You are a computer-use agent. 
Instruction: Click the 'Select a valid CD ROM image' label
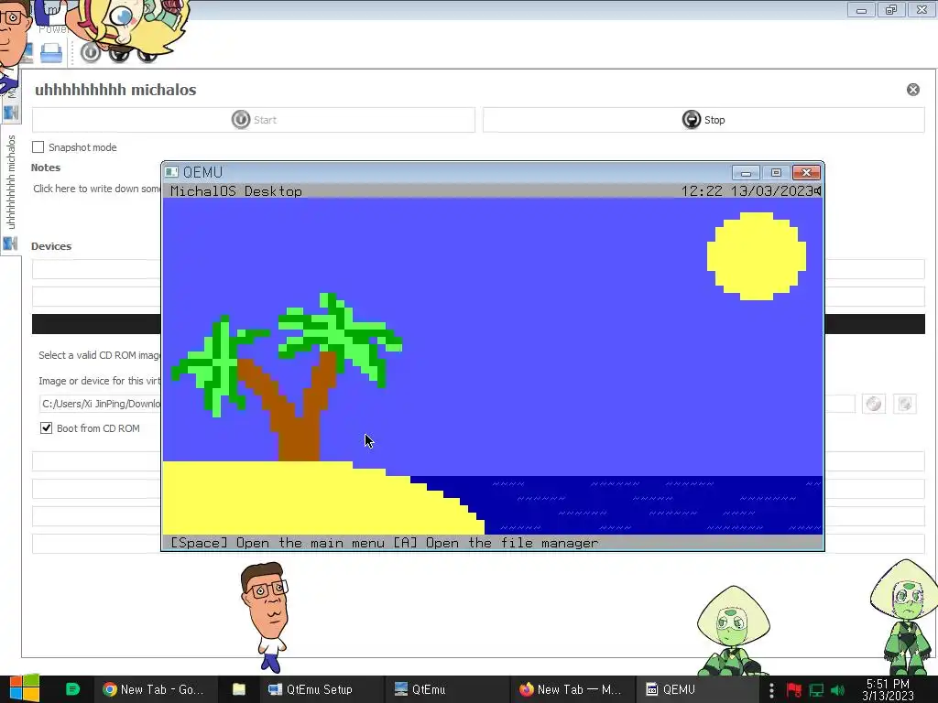tap(99, 355)
